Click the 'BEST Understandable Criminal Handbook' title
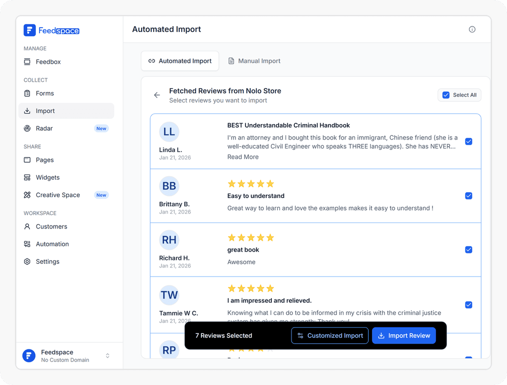Image resolution: width=507 pixels, height=385 pixels. tap(288, 126)
